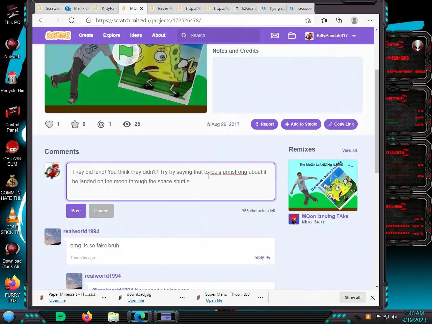Viewport: 432px width, 324px height.
Task: Switch to the E2Guard browser tab
Action: coord(245,8)
